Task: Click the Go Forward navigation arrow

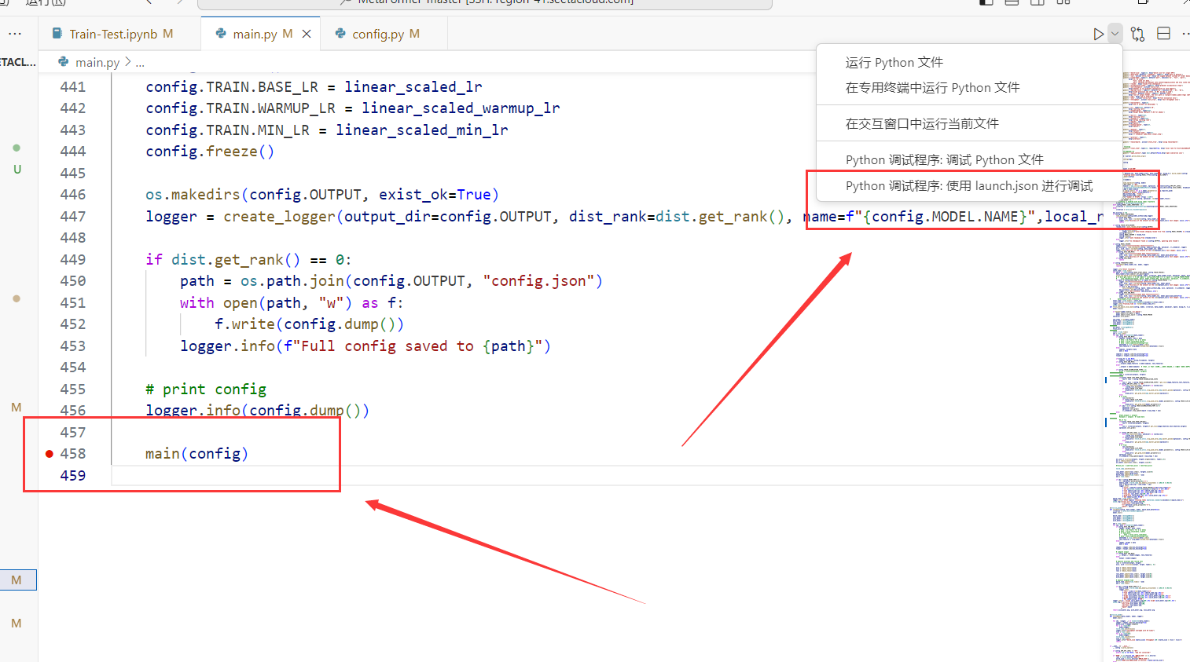Action: coord(178,3)
